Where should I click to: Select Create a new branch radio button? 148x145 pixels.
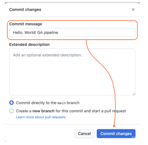[11, 111]
